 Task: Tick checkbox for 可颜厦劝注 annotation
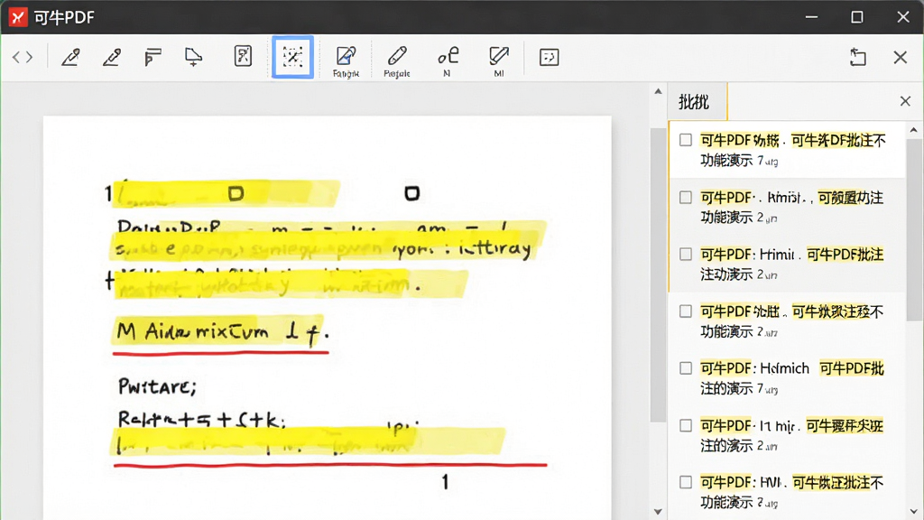686,197
